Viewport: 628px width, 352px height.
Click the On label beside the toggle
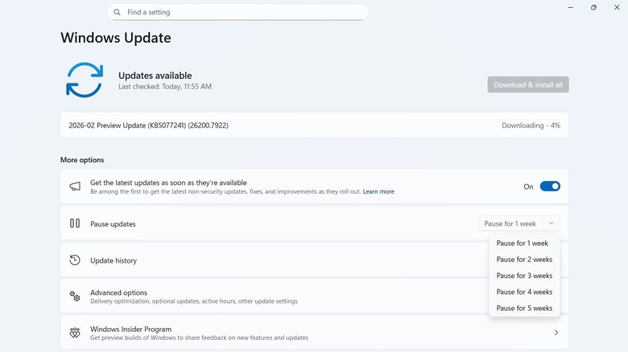coord(528,186)
